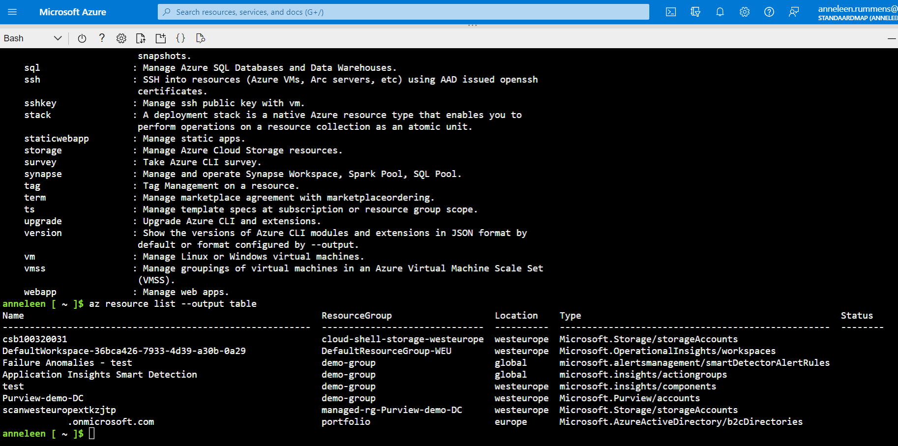The image size is (898, 446).
Task: Open a new session icon
Action: tap(161, 38)
